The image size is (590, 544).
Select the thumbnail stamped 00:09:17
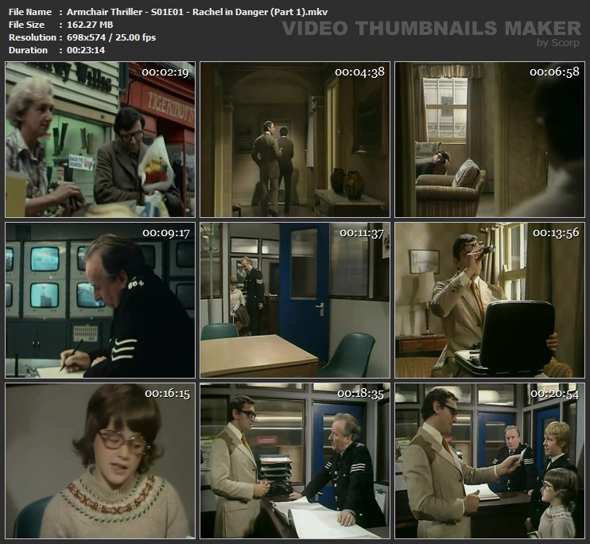100,300
